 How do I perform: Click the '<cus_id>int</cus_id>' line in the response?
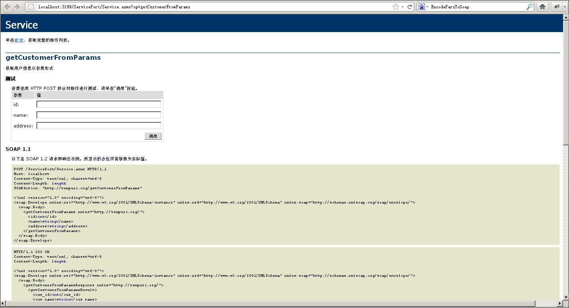pyautogui.click(x=57, y=295)
